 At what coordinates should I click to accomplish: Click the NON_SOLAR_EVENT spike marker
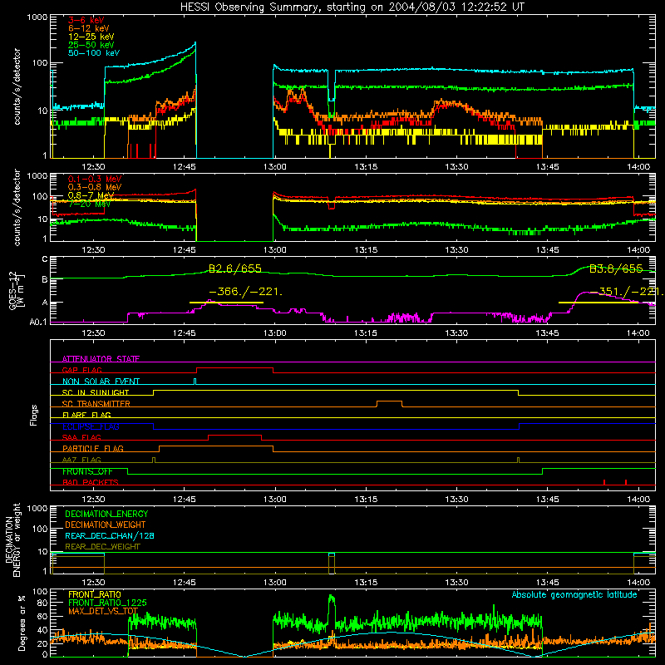click(195, 381)
